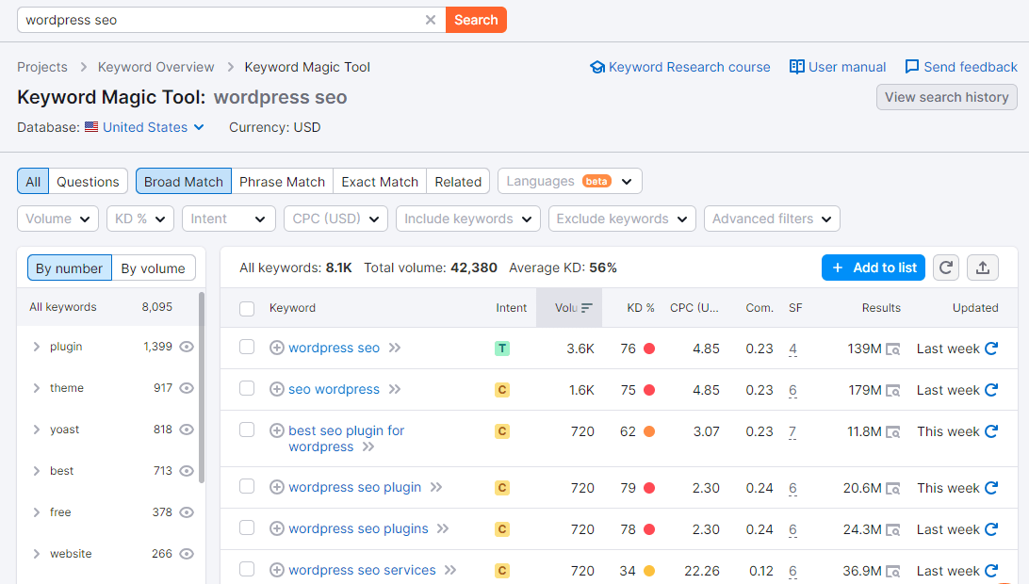Open the CPC (USD) filter dropdown
This screenshot has height=584, width=1029.
335,218
